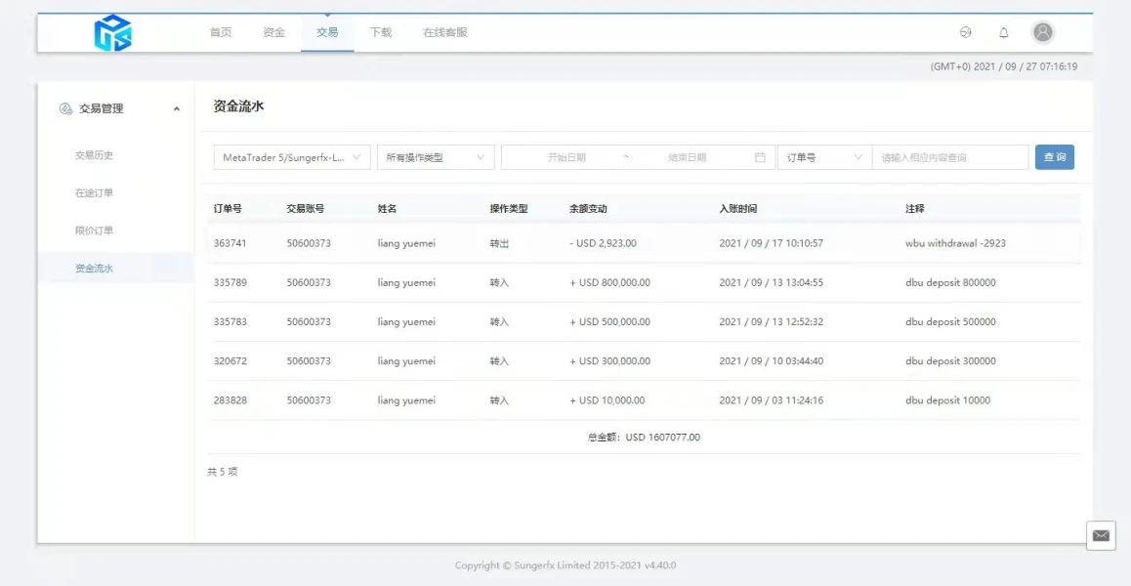1131x586 pixels.
Task: Click the user avatar icon
Action: tap(1042, 32)
